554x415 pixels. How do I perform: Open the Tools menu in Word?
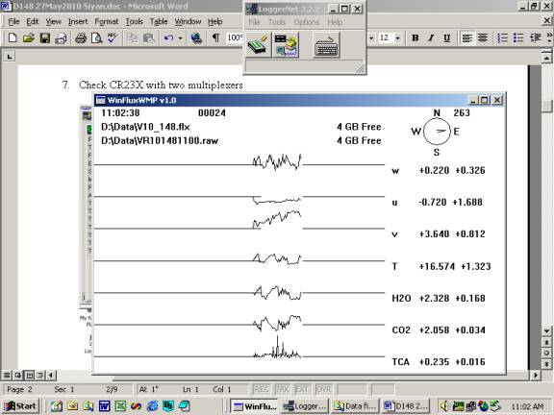[135, 21]
